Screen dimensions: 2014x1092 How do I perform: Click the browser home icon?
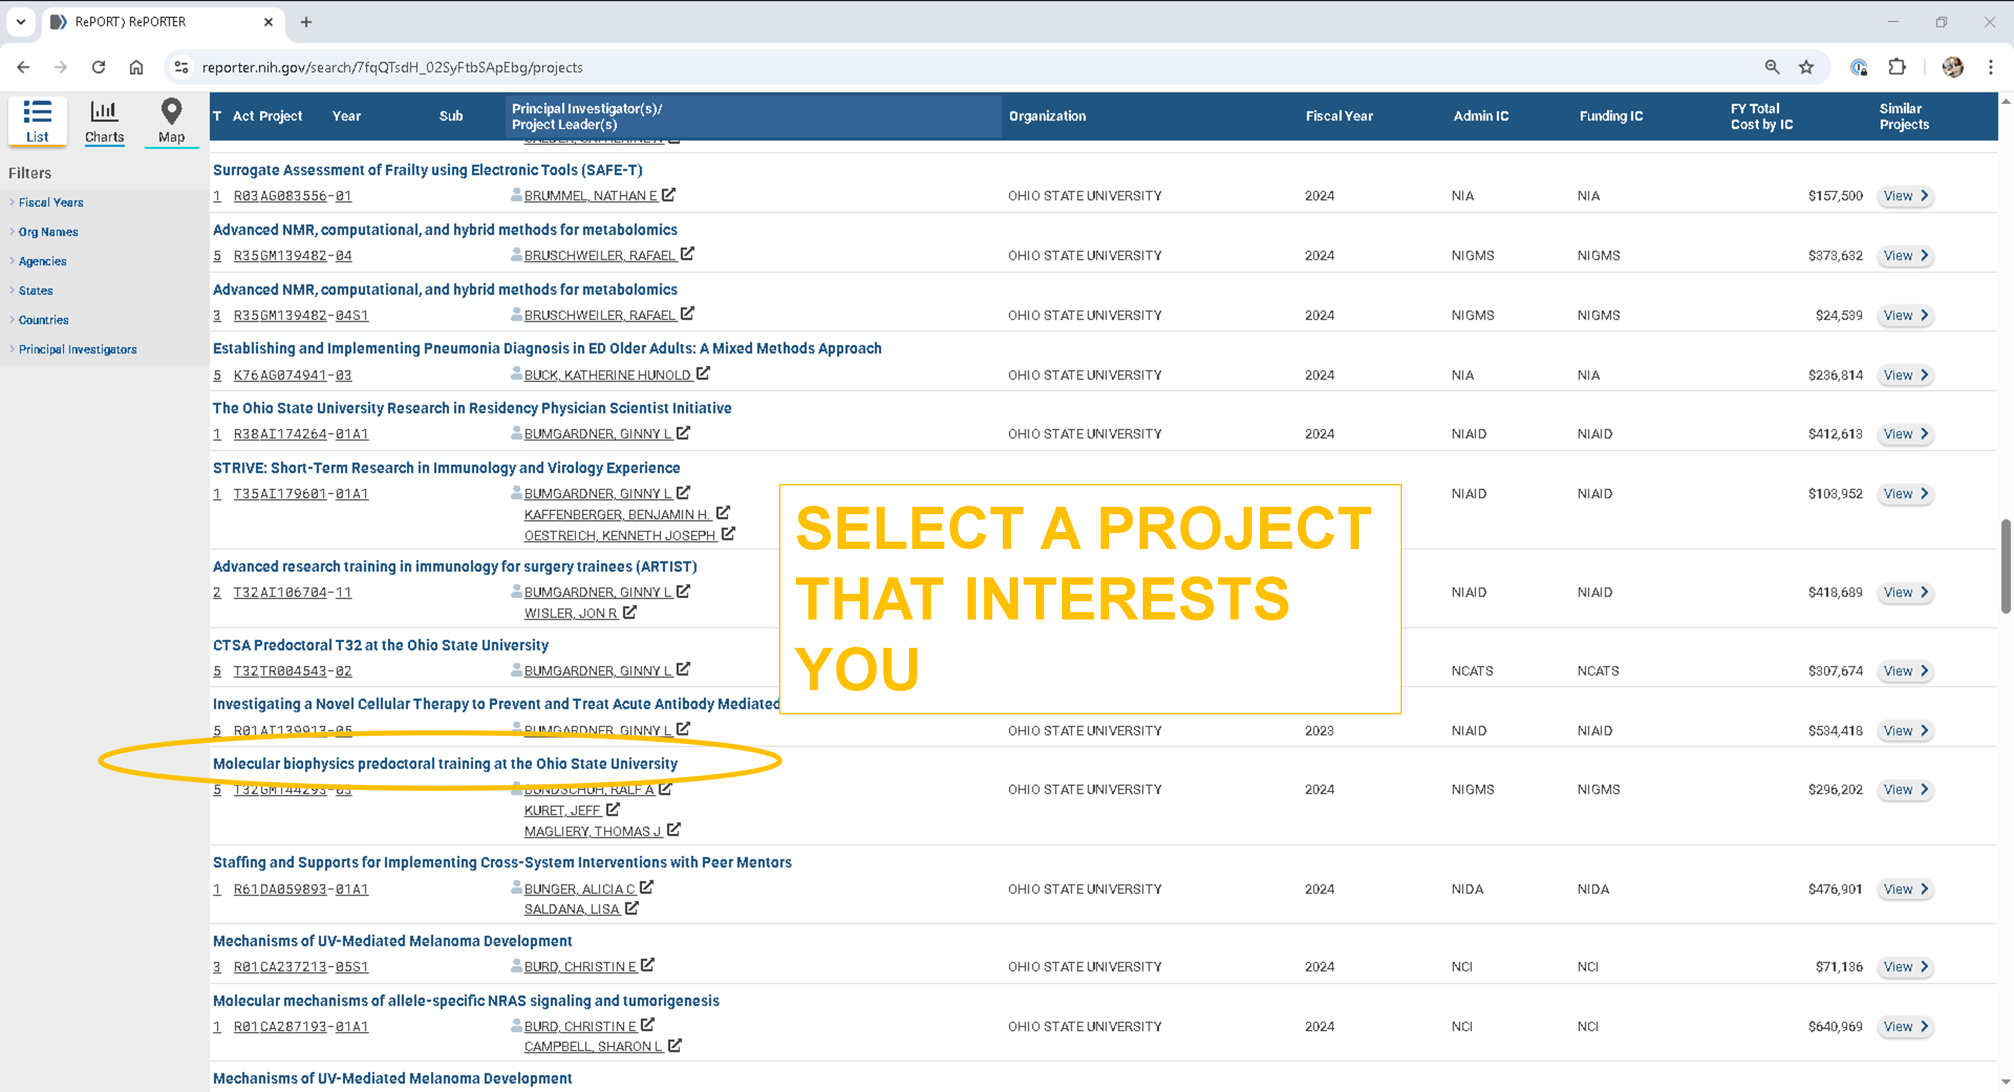tap(136, 67)
